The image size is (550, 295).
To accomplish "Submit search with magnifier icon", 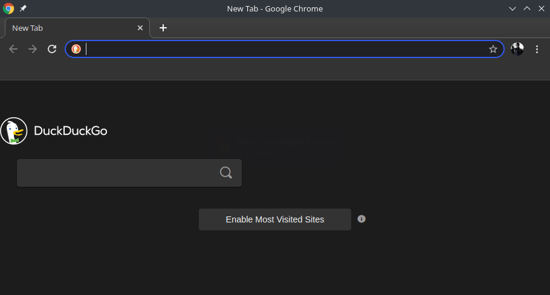I will click(226, 172).
